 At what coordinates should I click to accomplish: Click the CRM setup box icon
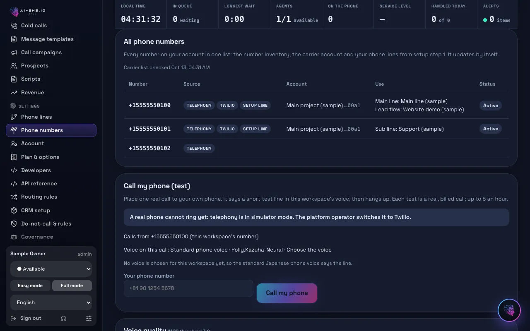point(14,211)
